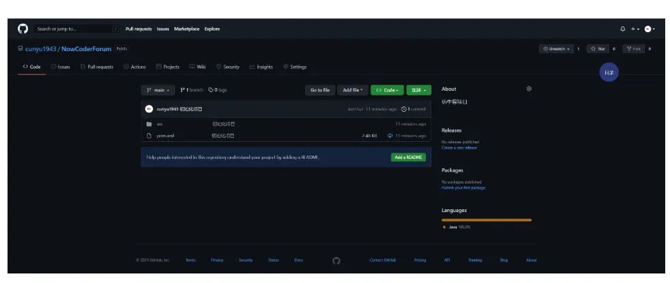
Task: Open the green dropdown next to Code
Action: click(418, 90)
